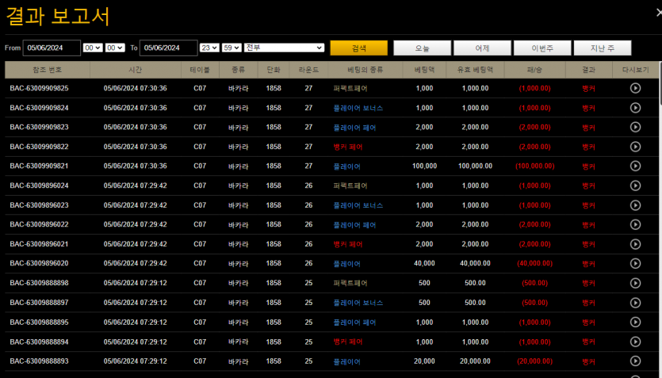Viewport: 662px width, 378px height.
Task: Replay the round for BAC-63009896023
Action: 635,205
